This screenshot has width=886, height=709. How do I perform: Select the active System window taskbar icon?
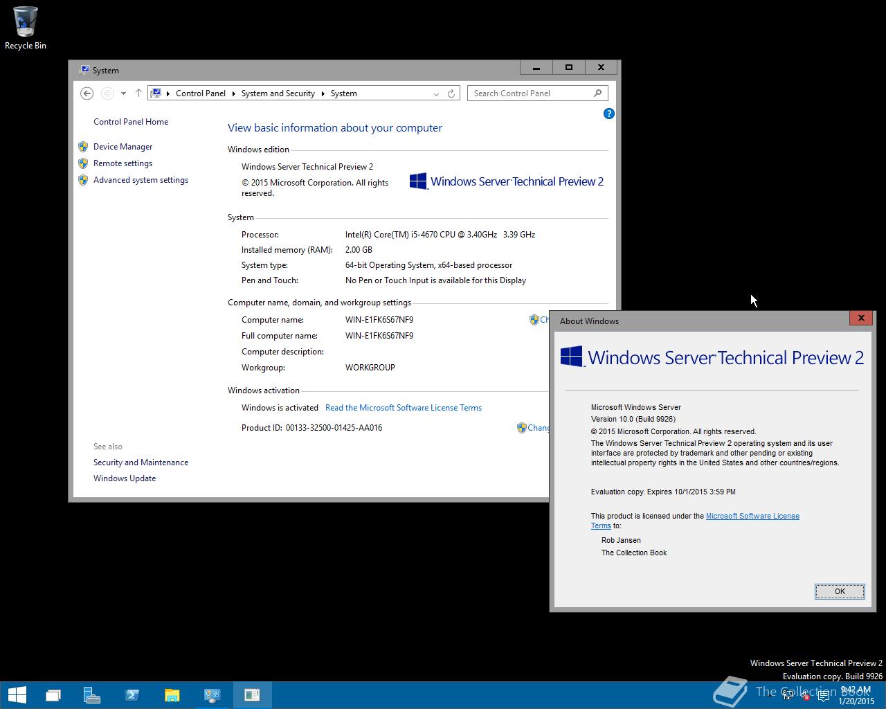(252, 694)
